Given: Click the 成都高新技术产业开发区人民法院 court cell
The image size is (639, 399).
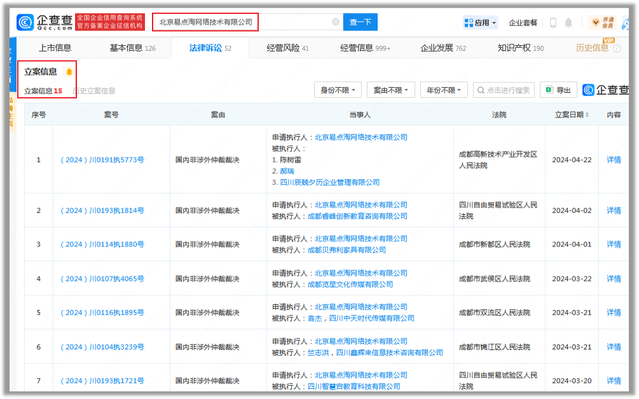Looking at the screenshot, I should 498,160.
